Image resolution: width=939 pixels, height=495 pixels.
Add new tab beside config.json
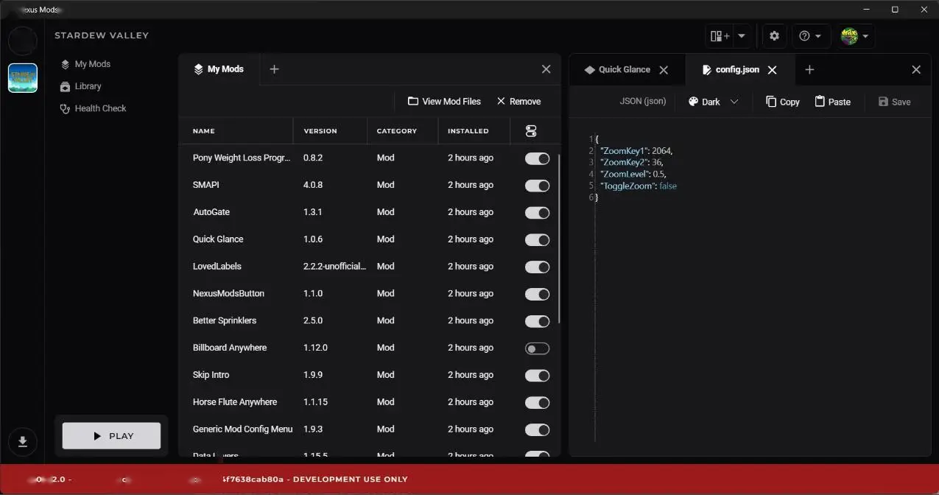tap(809, 69)
